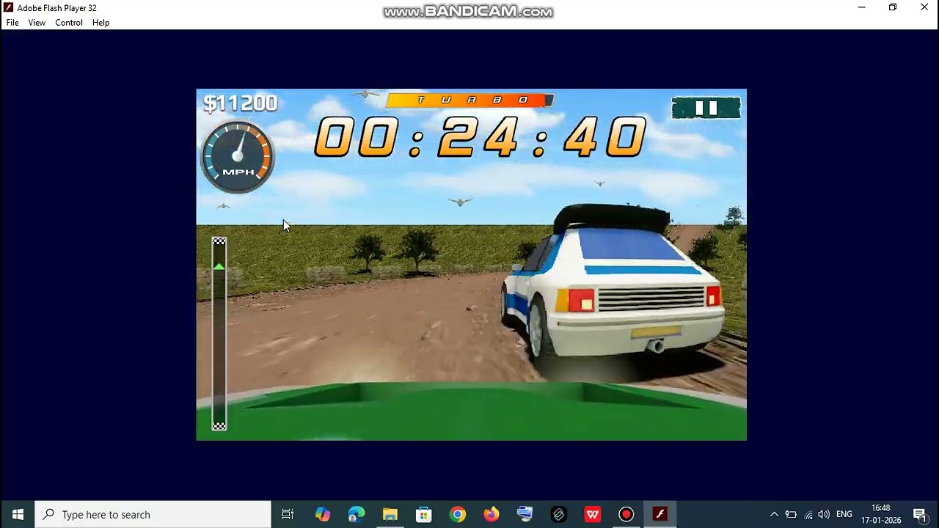This screenshot has width=939, height=528.
Task: Open File Explorer from the taskbar
Action: pyautogui.click(x=390, y=514)
